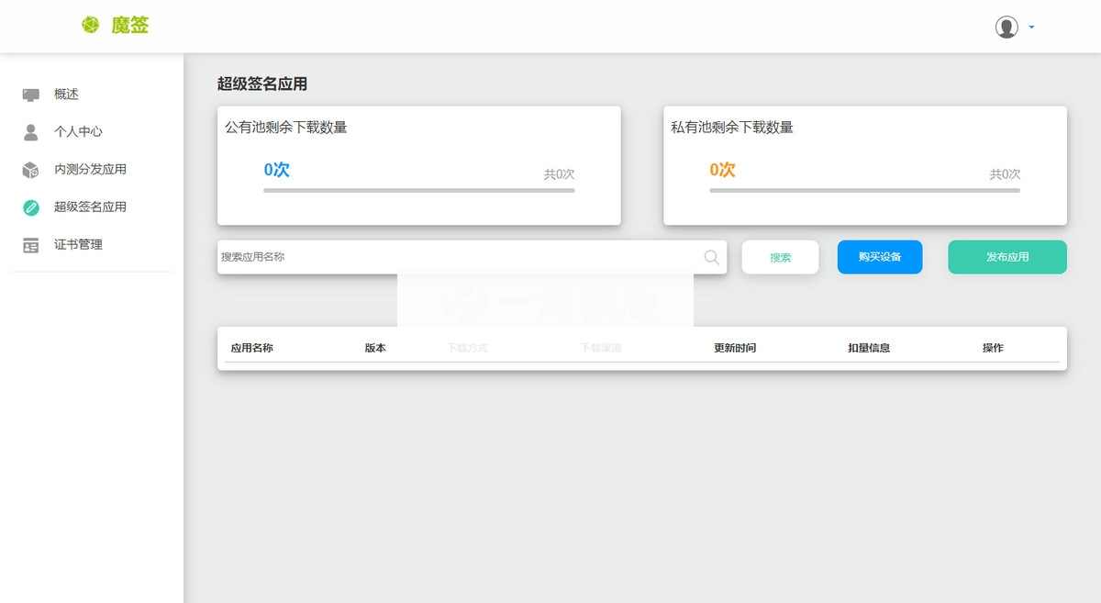Click the blue 购买设备 button
This screenshot has height=603, width=1101.
(x=879, y=257)
